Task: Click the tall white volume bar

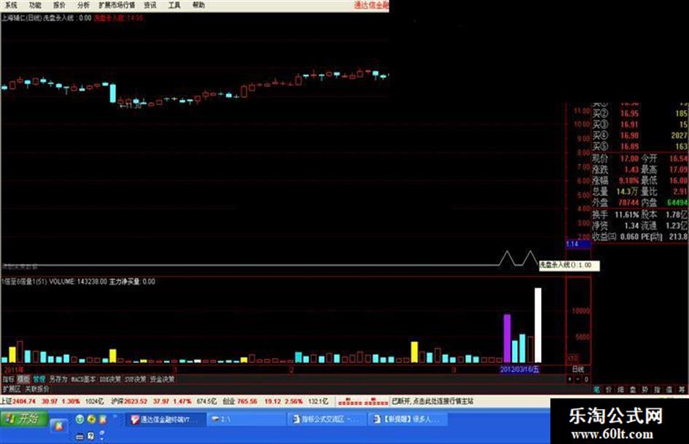Action: point(537,325)
